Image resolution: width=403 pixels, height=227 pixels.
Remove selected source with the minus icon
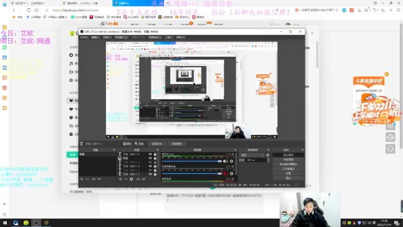coord(125,179)
